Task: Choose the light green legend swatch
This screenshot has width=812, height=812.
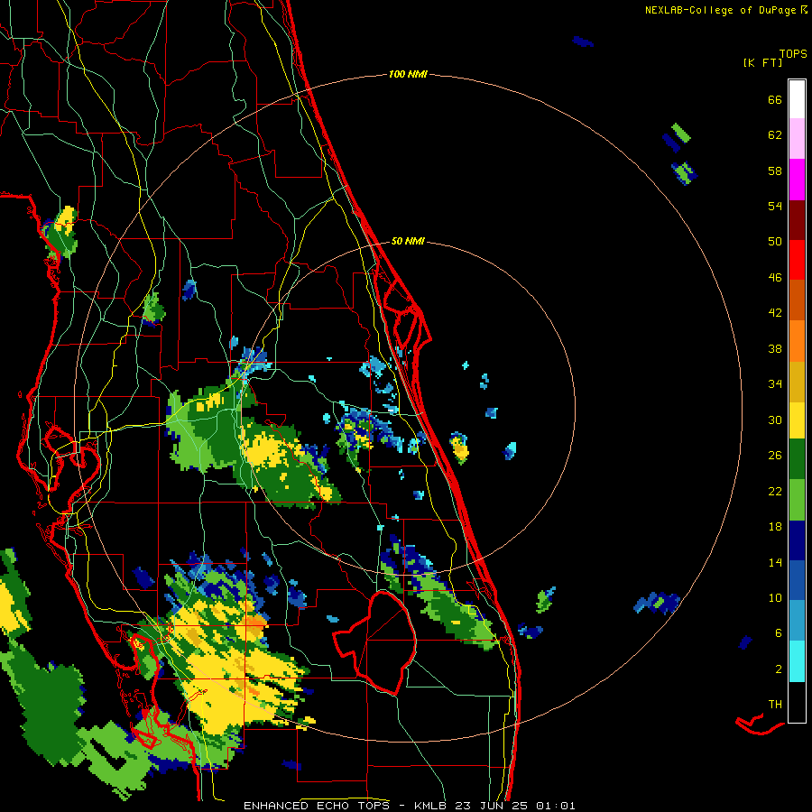Action: (797, 500)
